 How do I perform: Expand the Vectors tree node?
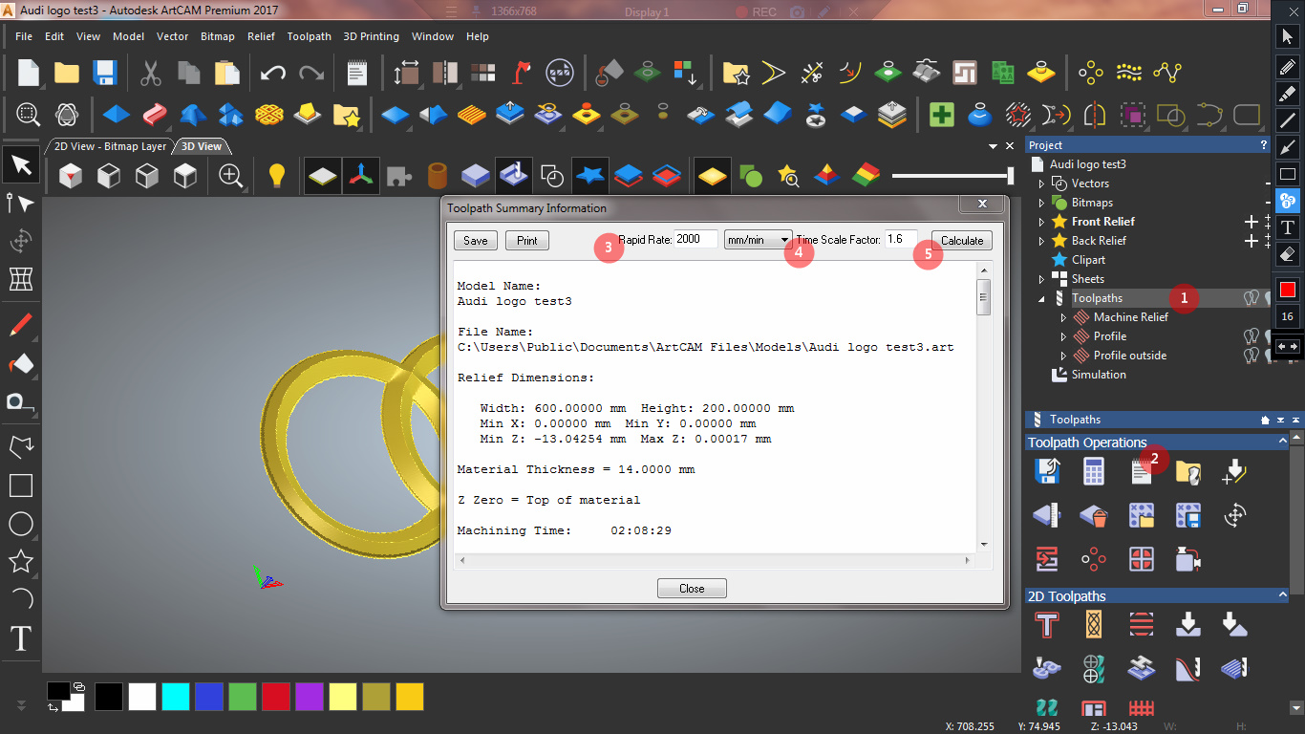(1042, 183)
